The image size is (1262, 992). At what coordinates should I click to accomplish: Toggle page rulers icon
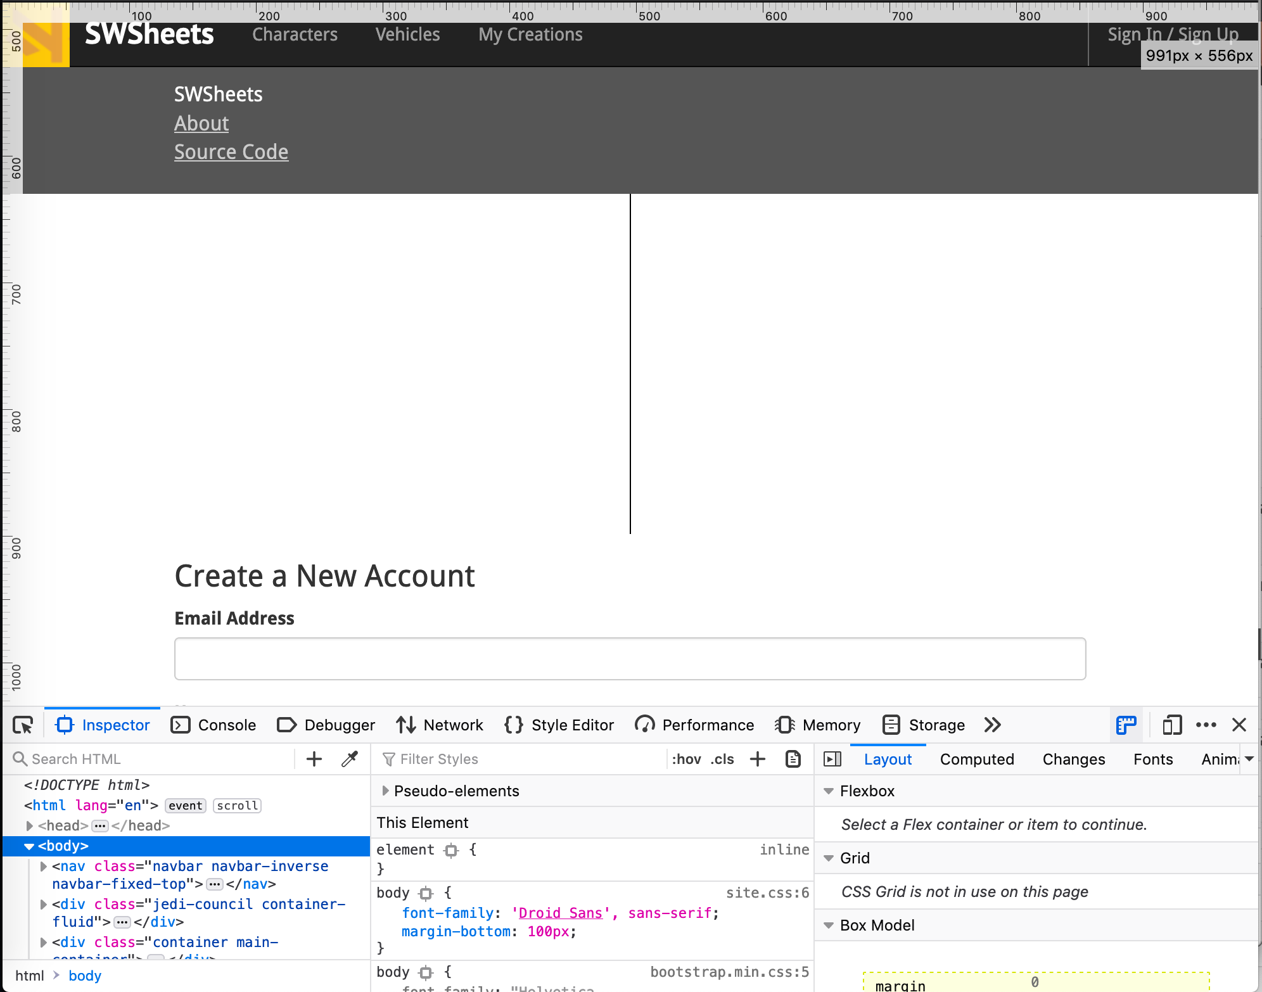[x=1126, y=725]
